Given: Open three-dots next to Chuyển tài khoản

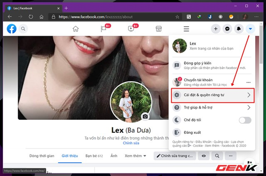Looking at the screenshot, I should [x=248, y=82].
